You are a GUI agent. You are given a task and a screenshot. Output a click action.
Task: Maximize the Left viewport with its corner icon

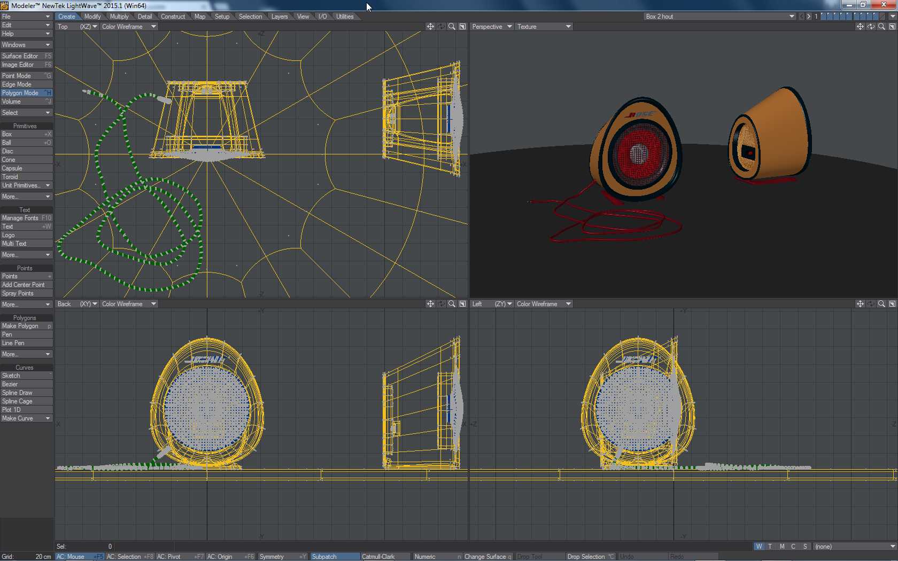tap(893, 304)
